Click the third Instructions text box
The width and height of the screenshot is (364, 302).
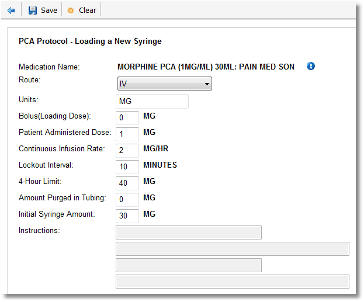click(x=189, y=265)
